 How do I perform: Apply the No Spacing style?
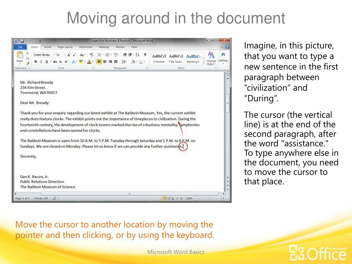pos(176,58)
